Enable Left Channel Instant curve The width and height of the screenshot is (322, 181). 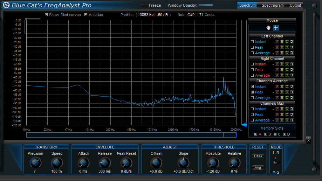252,42
